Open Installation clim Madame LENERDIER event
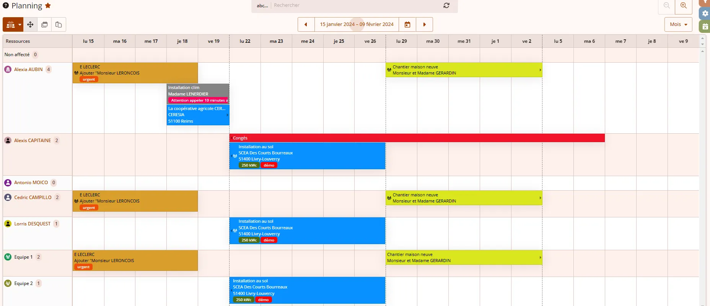 (x=198, y=91)
